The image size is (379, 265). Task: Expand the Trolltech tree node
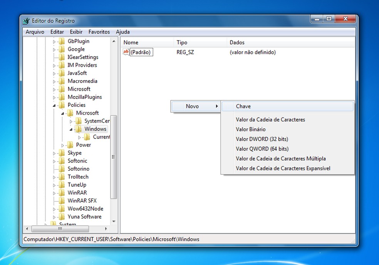pyautogui.click(x=55, y=177)
